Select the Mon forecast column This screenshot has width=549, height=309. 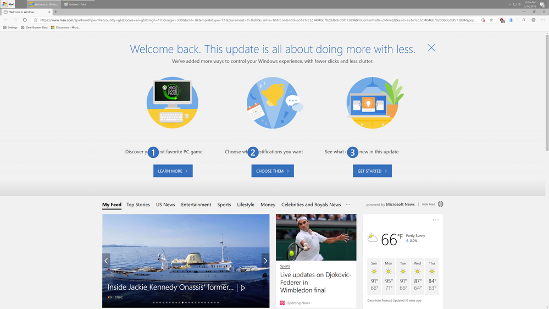389,277
